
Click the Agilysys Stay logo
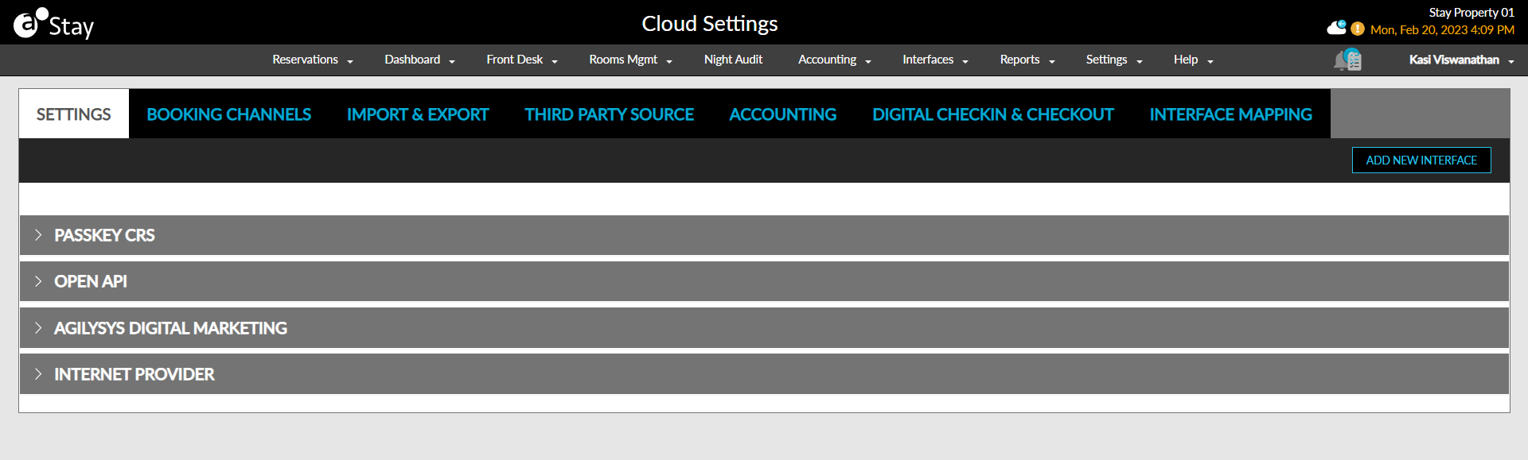coord(54,24)
